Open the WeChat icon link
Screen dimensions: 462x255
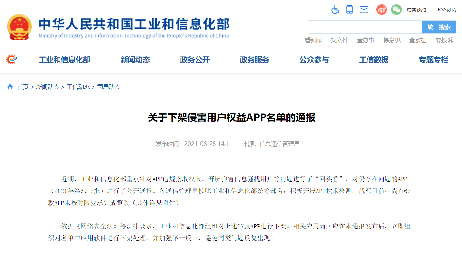396,10
